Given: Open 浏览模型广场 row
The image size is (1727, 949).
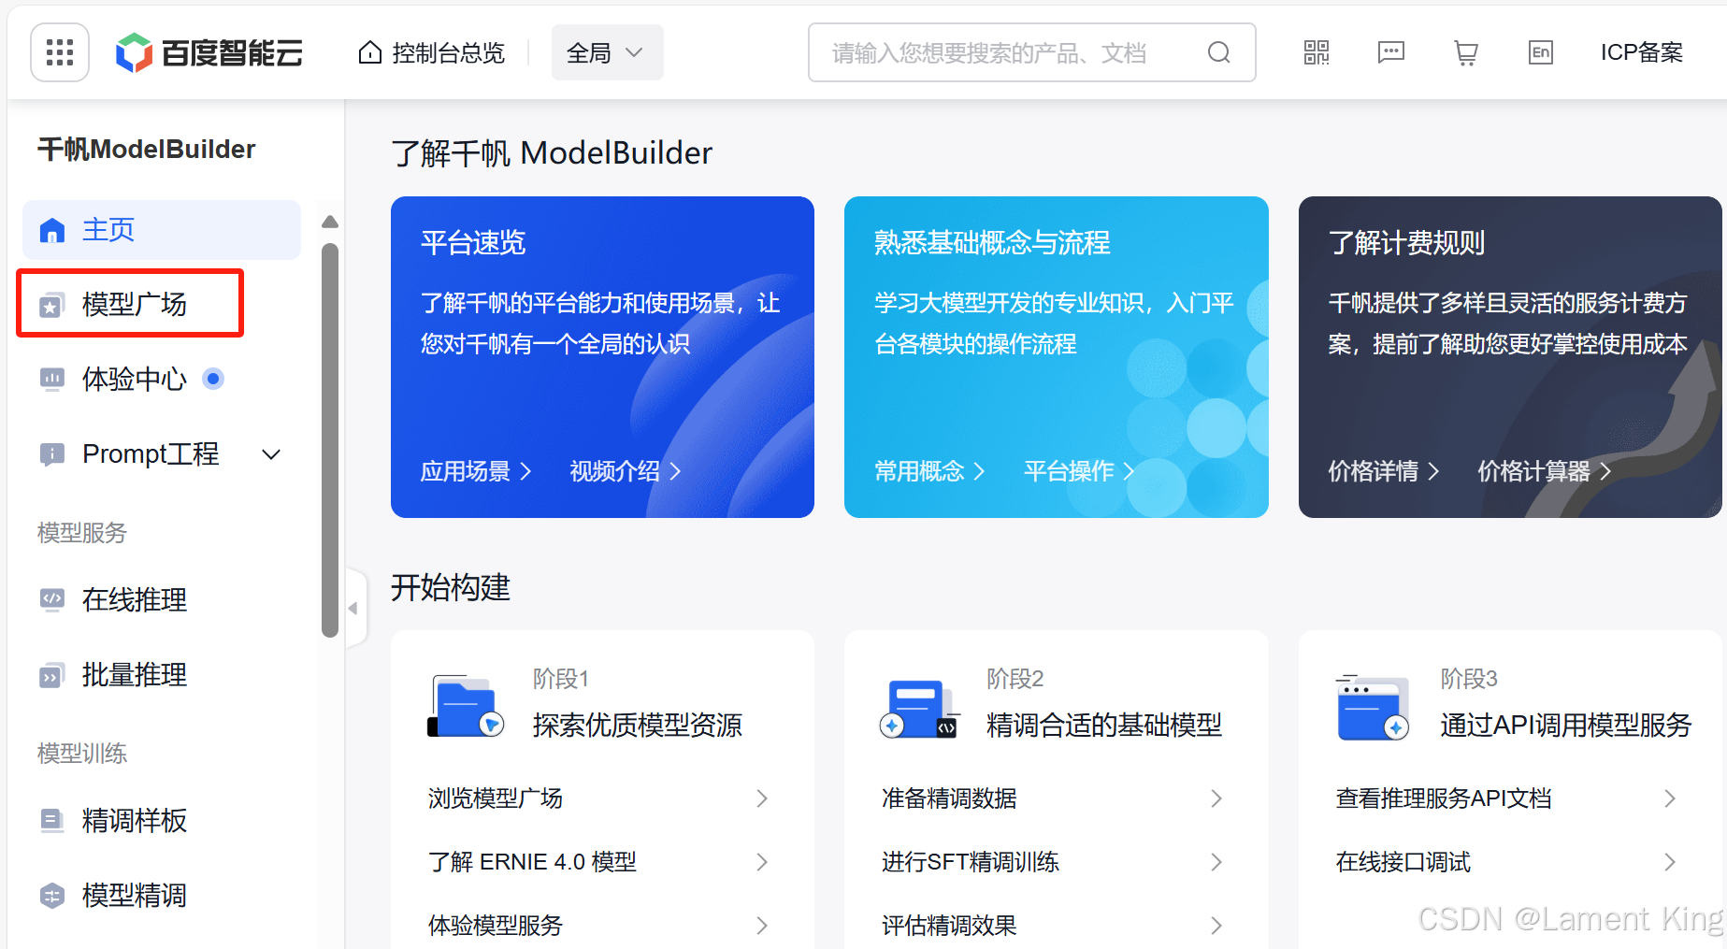Looking at the screenshot, I should (598, 798).
